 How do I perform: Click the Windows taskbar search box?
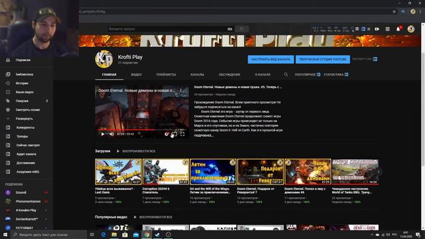48,234
